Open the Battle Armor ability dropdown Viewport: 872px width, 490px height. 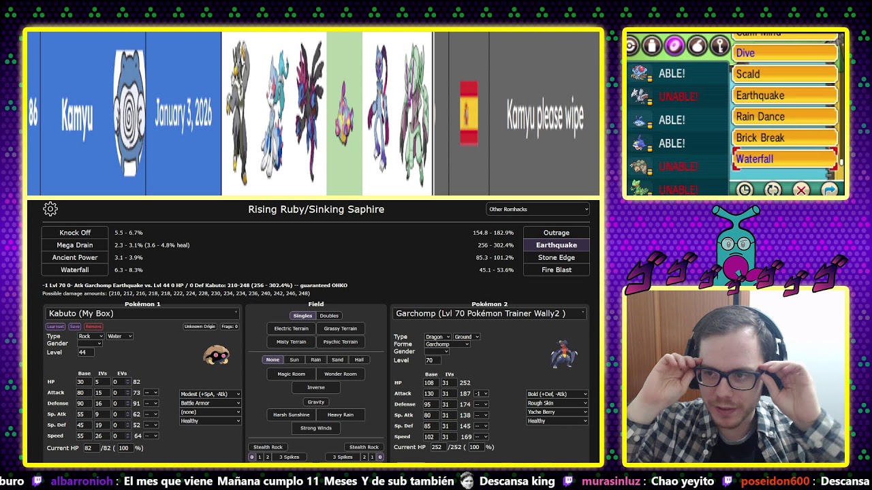[x=210, y=403]
